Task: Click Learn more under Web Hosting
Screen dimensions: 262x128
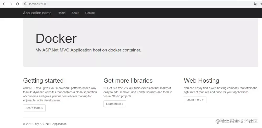Action: click(195, 100)
